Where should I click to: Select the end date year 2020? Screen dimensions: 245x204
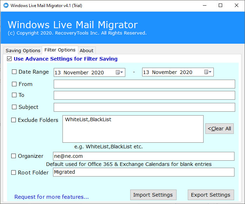point(186,72)
